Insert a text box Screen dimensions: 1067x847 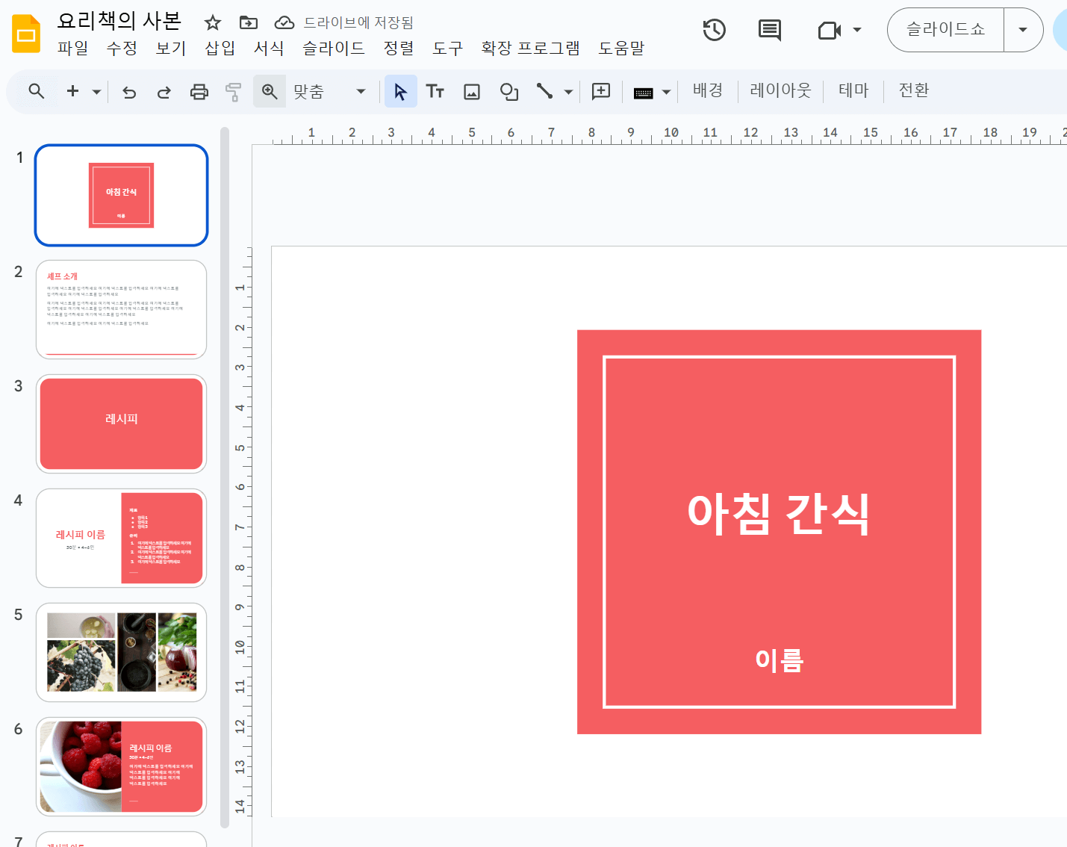(x=435, y=91)
